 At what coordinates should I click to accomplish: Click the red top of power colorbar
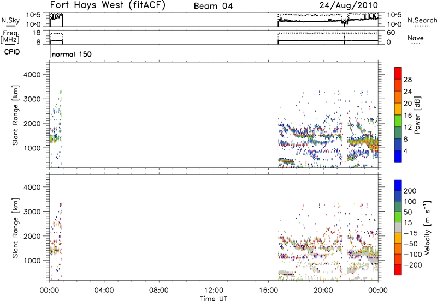398,72
